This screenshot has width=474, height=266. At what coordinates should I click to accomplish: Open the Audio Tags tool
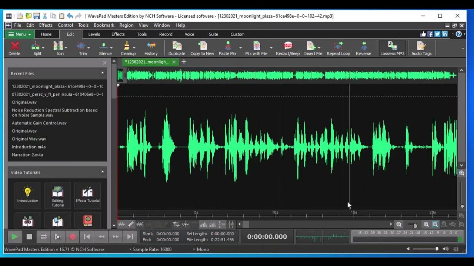421,48
